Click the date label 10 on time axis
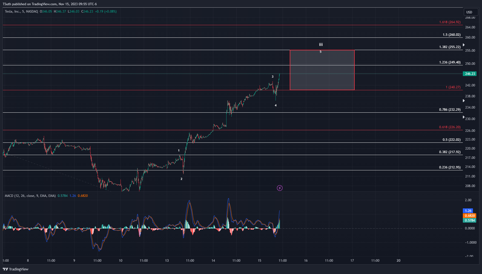Screen dimensions: 482x274 click(120, 261)
